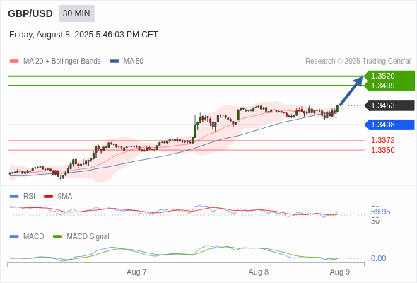Click the Aug 7 date axis marker

tap(136, 272)
